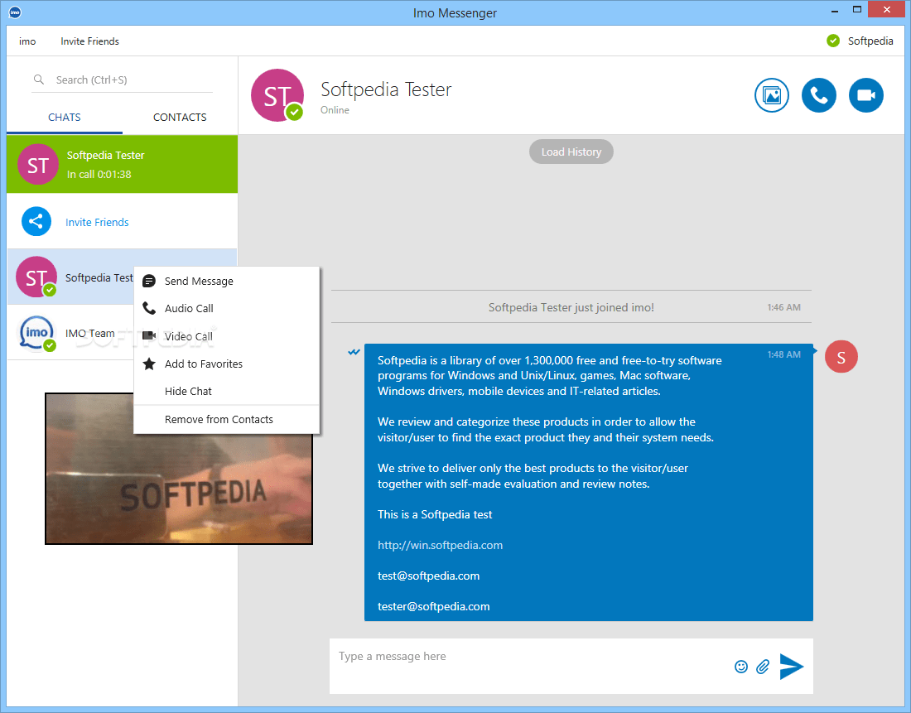
Task: Focus the Search (Ctrl+S) field
Action: tap(122, 79)
